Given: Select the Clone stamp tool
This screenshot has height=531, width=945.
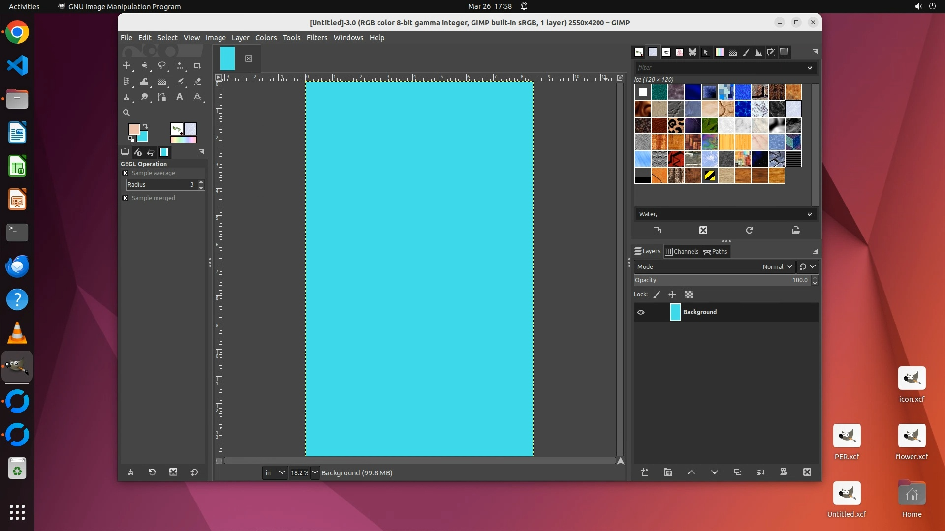Looking at the screenshot, I should point(126,97).
